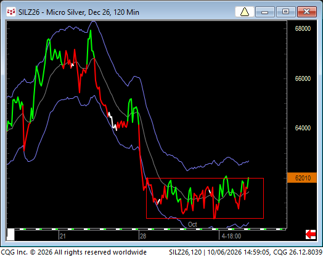Click the 21 date label on time axis

tap(63, 236)
